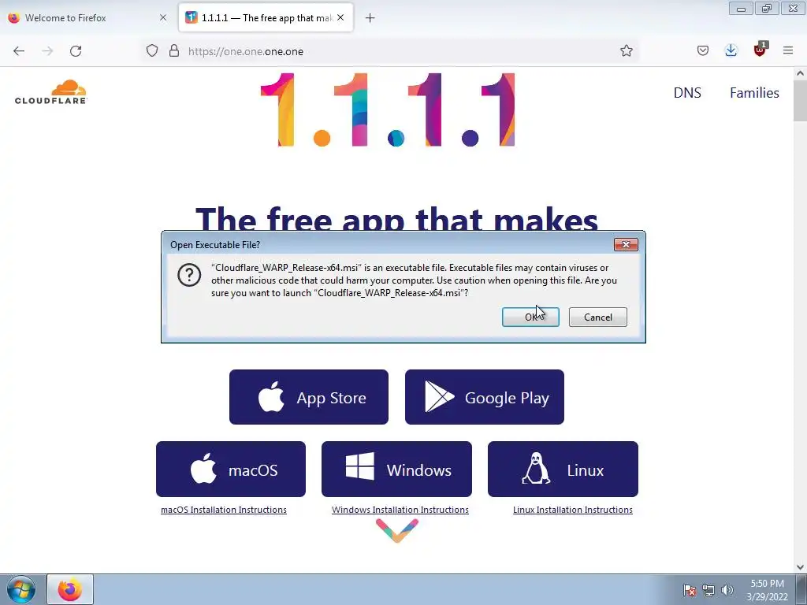
Task: Close the 1.1.1.1 tab
Action: (x=340, y=18)
